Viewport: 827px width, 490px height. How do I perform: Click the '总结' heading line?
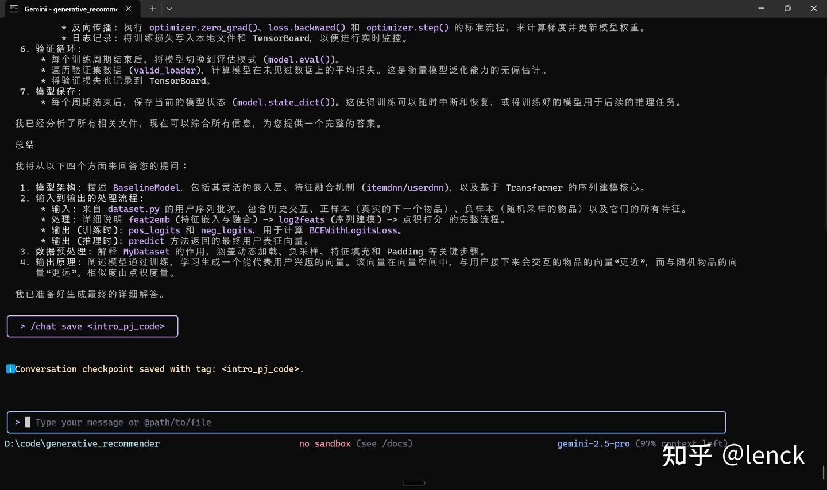tap(25, 145)
